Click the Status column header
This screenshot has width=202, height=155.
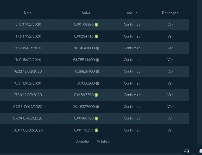(132, 13)
